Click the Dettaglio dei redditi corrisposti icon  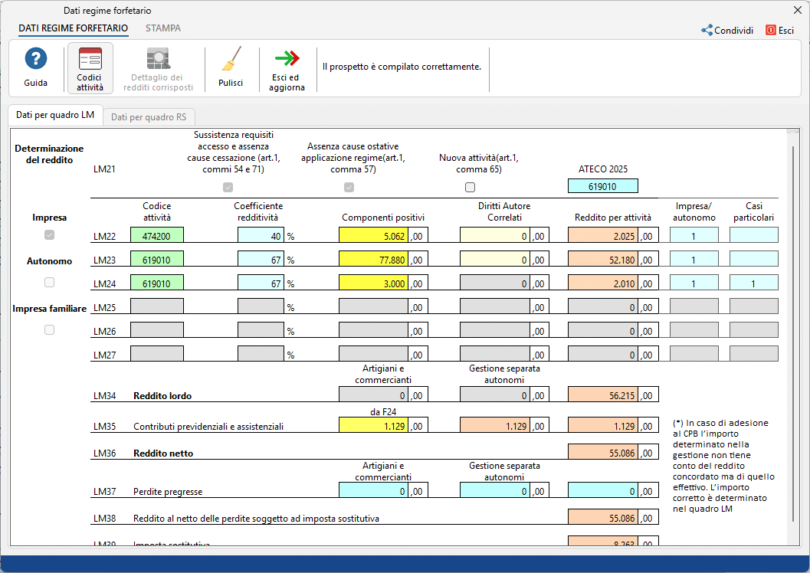tap(159, 68)
